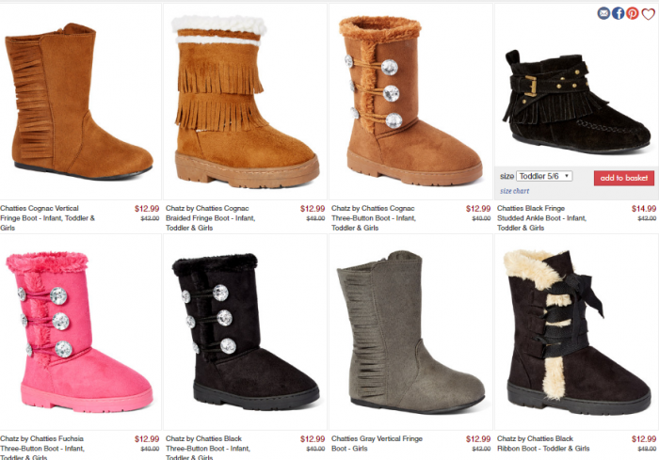This screenshot has width=659, height=460.
Task: View Black Three-Button Boot image
Action: 245,332
